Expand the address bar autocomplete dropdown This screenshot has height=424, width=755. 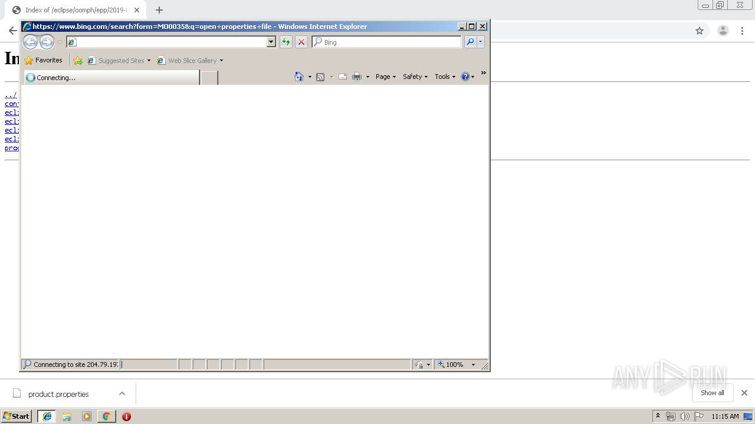click(271, 42)
